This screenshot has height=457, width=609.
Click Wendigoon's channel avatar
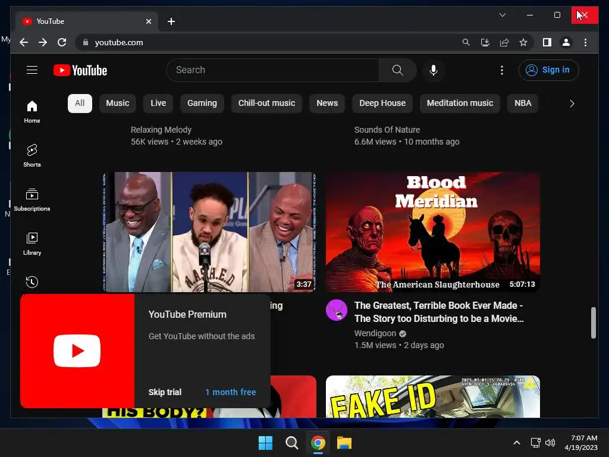337,310
